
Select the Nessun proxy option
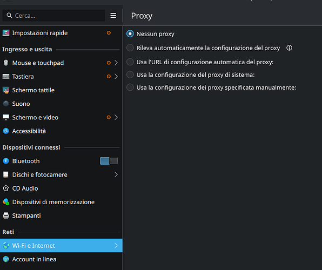150,33
